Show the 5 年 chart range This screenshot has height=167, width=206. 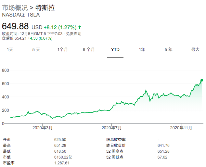(x=169, y=50)
